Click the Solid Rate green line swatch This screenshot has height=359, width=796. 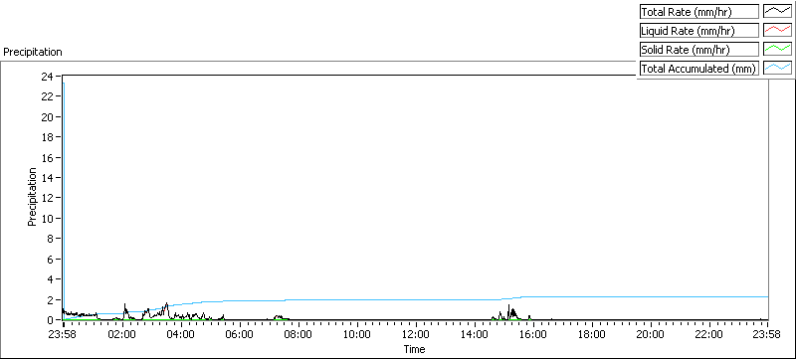point(778,49)
